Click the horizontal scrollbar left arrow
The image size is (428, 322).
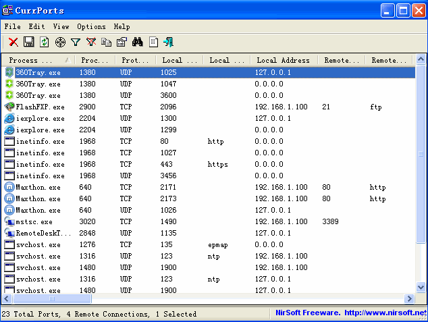pos(7,298)
